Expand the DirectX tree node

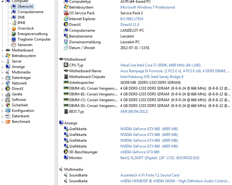pos(2,89)
